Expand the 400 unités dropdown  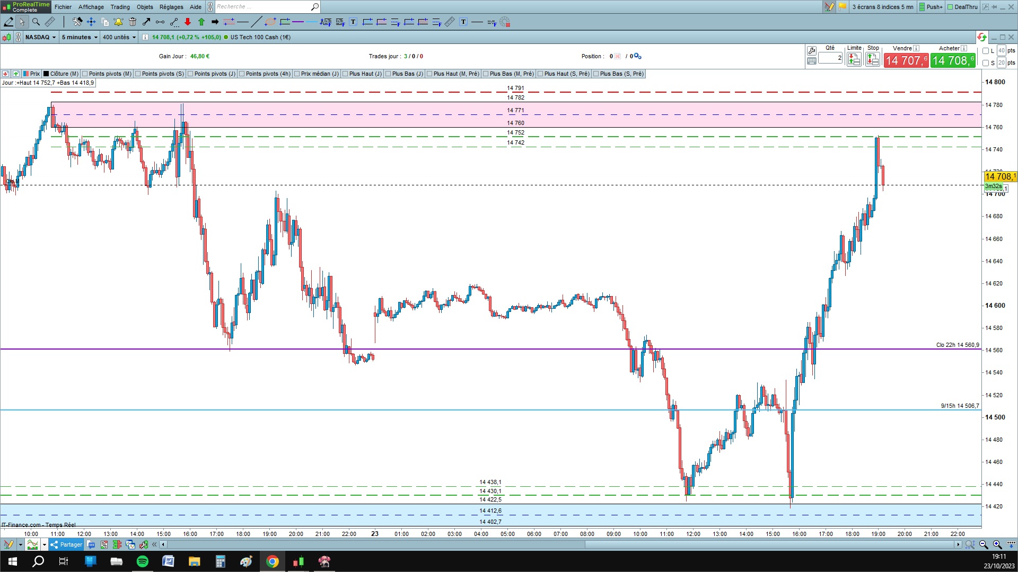[x=119, y=37]
